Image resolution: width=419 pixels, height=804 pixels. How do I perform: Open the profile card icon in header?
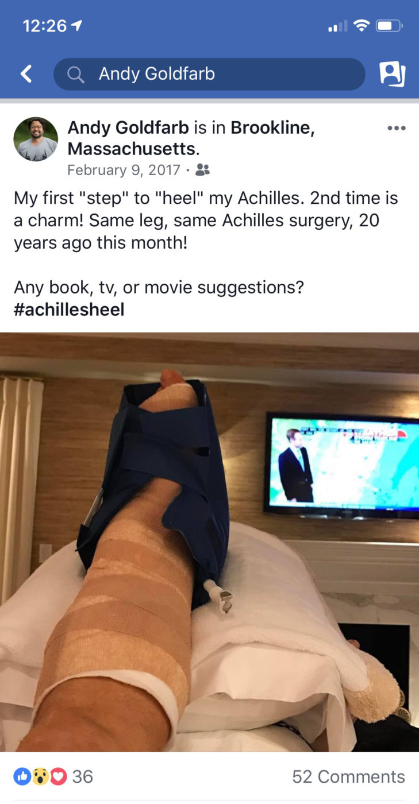coord(393,74)
